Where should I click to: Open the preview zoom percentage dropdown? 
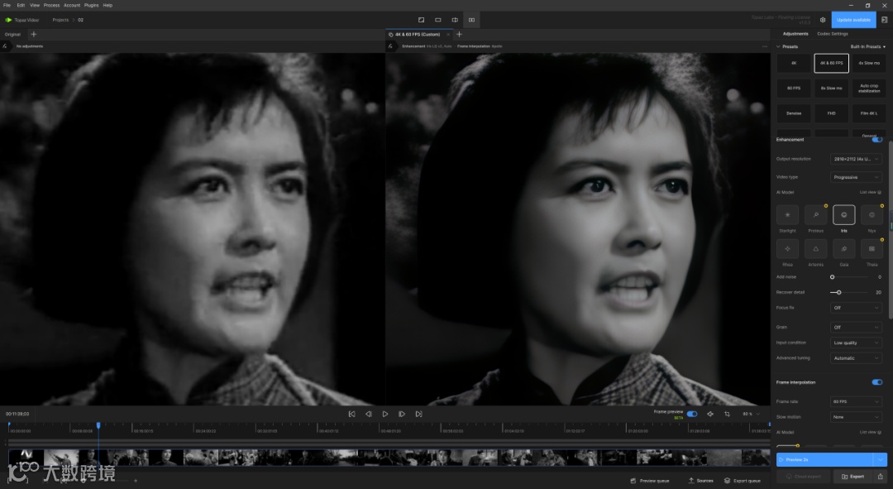pos(751,415)
